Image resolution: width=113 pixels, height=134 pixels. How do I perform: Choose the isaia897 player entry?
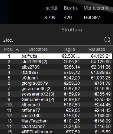pyautogui.click(x=56, y=72)
